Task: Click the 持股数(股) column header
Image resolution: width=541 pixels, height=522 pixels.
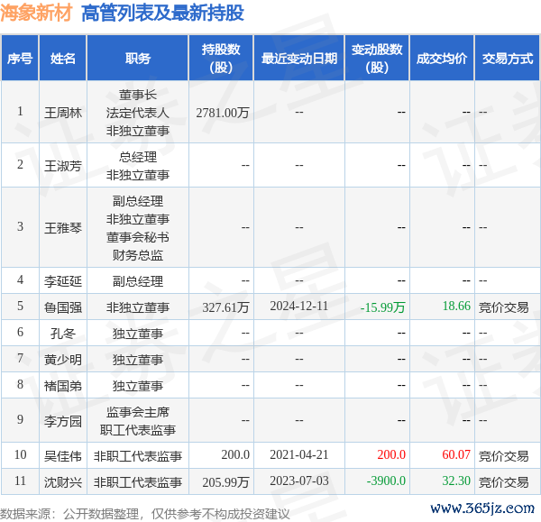Action: tap(221, 59)
